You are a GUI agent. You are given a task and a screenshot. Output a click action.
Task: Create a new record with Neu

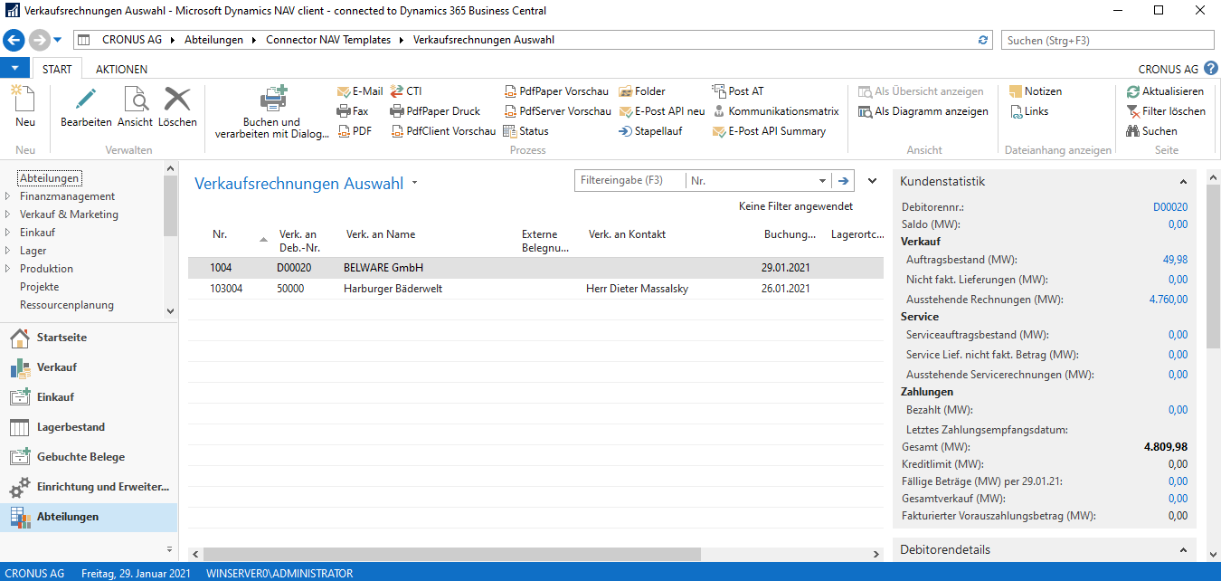[25, 107]
